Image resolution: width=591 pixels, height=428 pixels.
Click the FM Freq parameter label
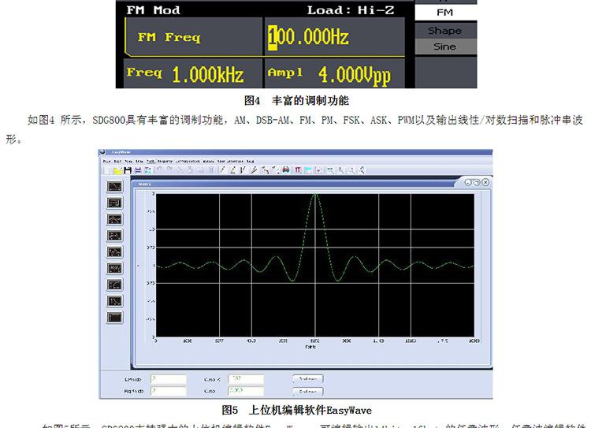click(x=169, y=37)
